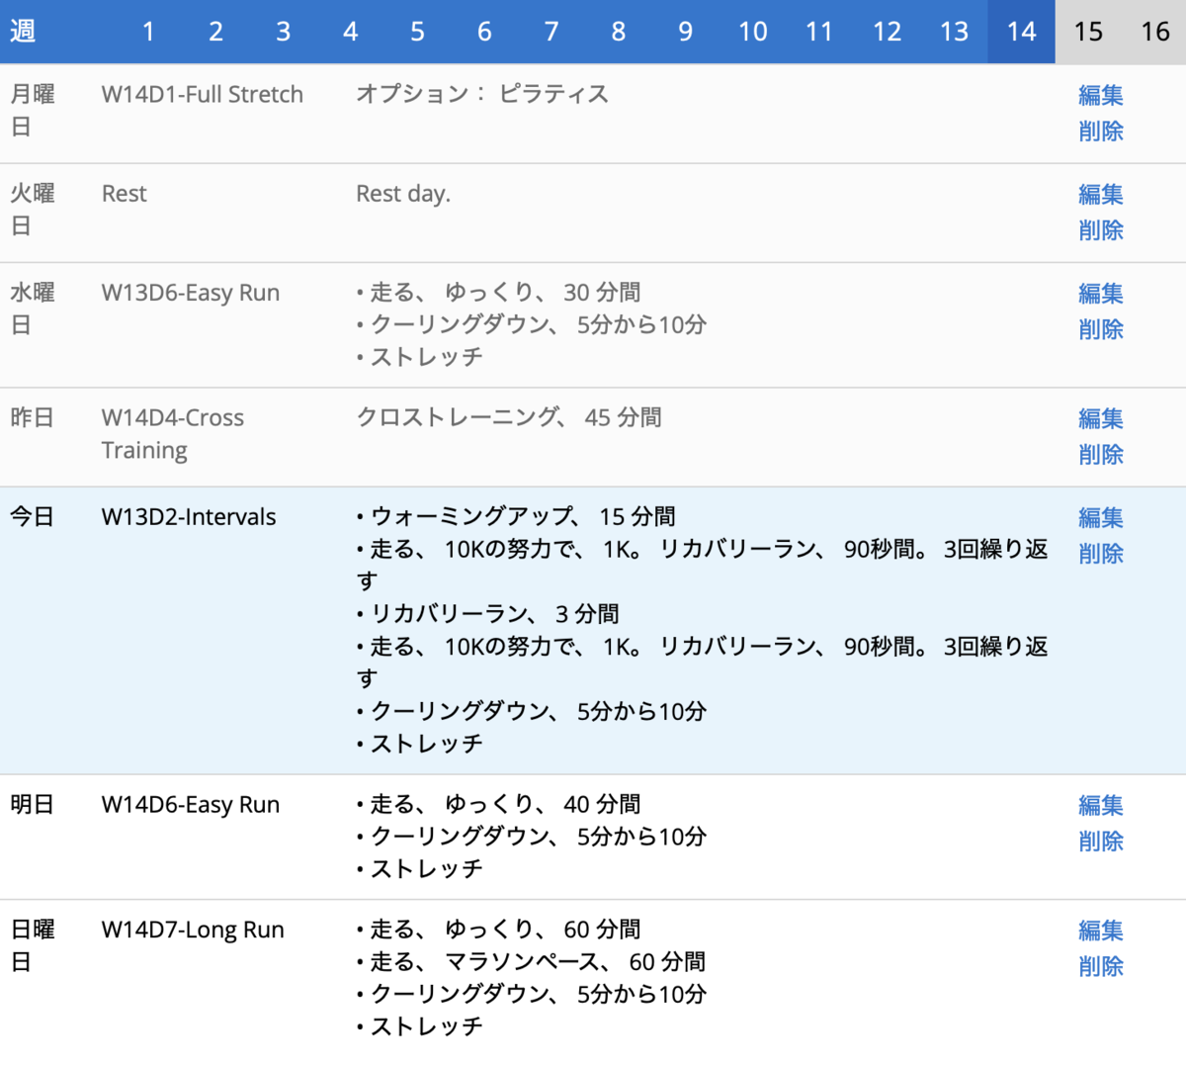Select week 12 tab
This screenshot has width=1186, height=1066.
[x=887, y=32]
